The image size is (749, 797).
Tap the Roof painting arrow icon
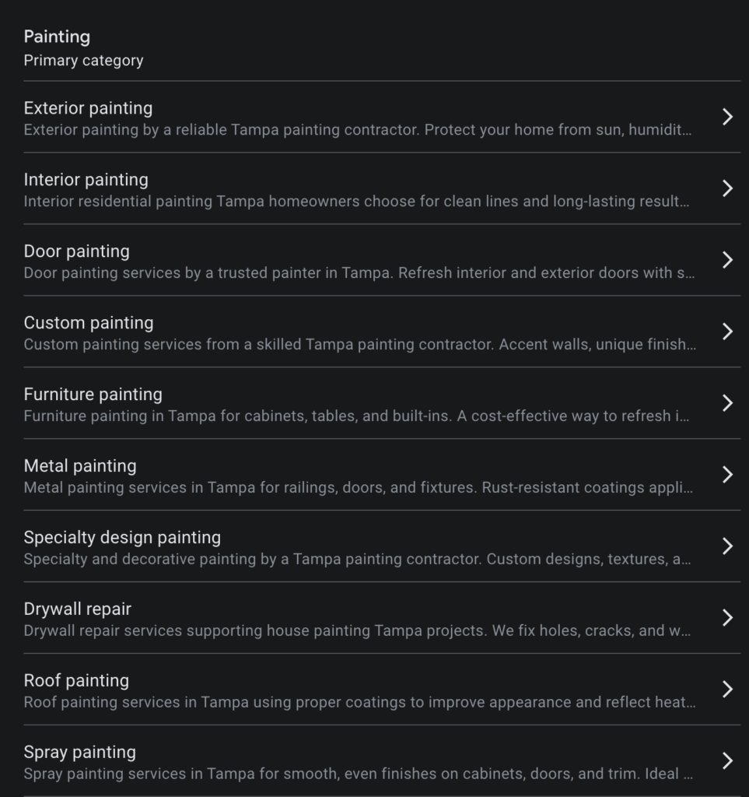click(727, 690)
